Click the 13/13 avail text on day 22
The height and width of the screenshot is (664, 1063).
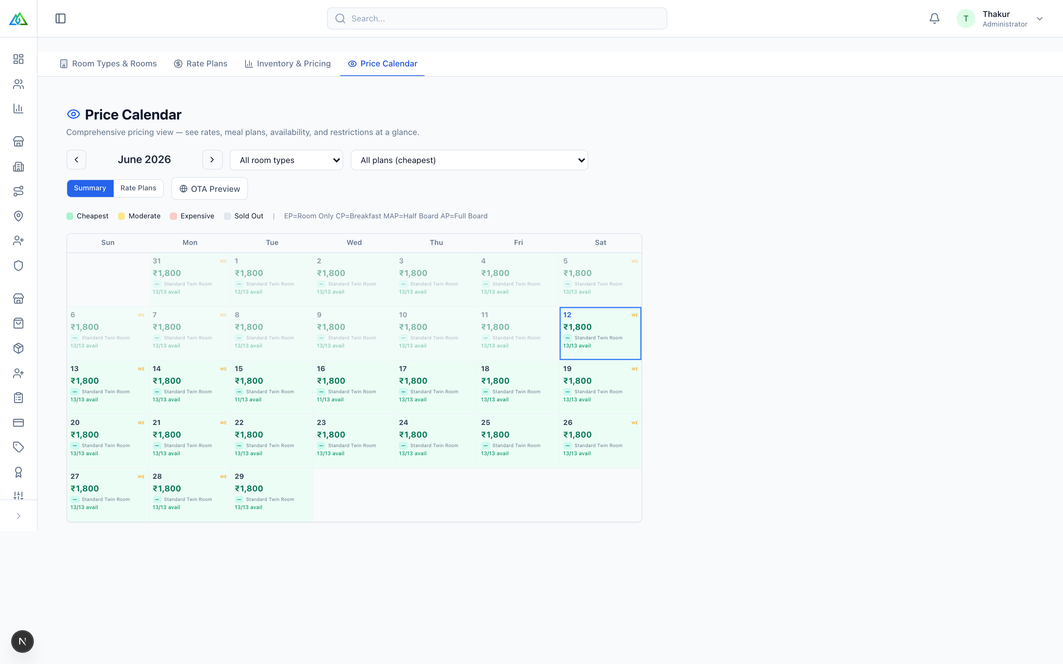tap(248, 454)
